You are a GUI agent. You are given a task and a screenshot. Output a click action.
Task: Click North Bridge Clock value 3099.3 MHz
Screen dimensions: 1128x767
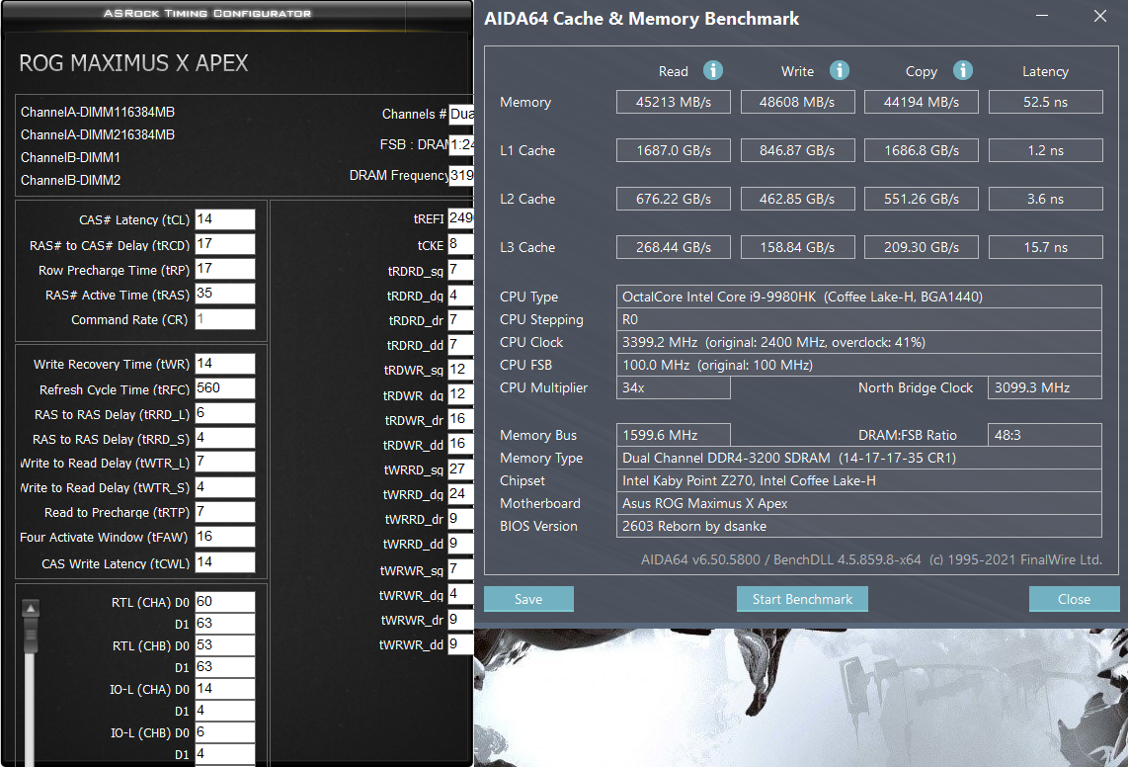click(x=1045, y=387)
